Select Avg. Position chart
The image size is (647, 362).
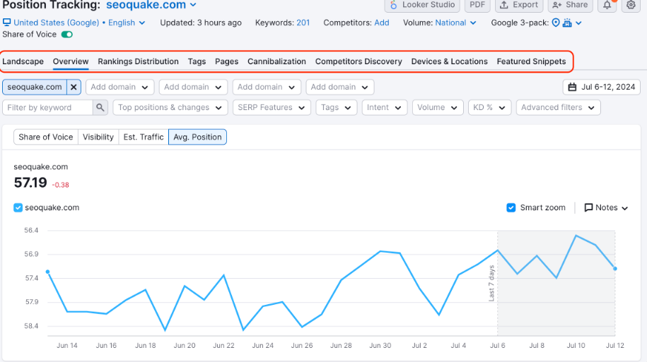[198, 137]
